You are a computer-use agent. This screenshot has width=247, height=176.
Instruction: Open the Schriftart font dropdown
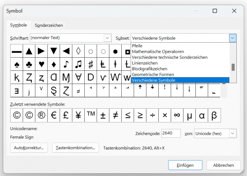pos(107,38)
